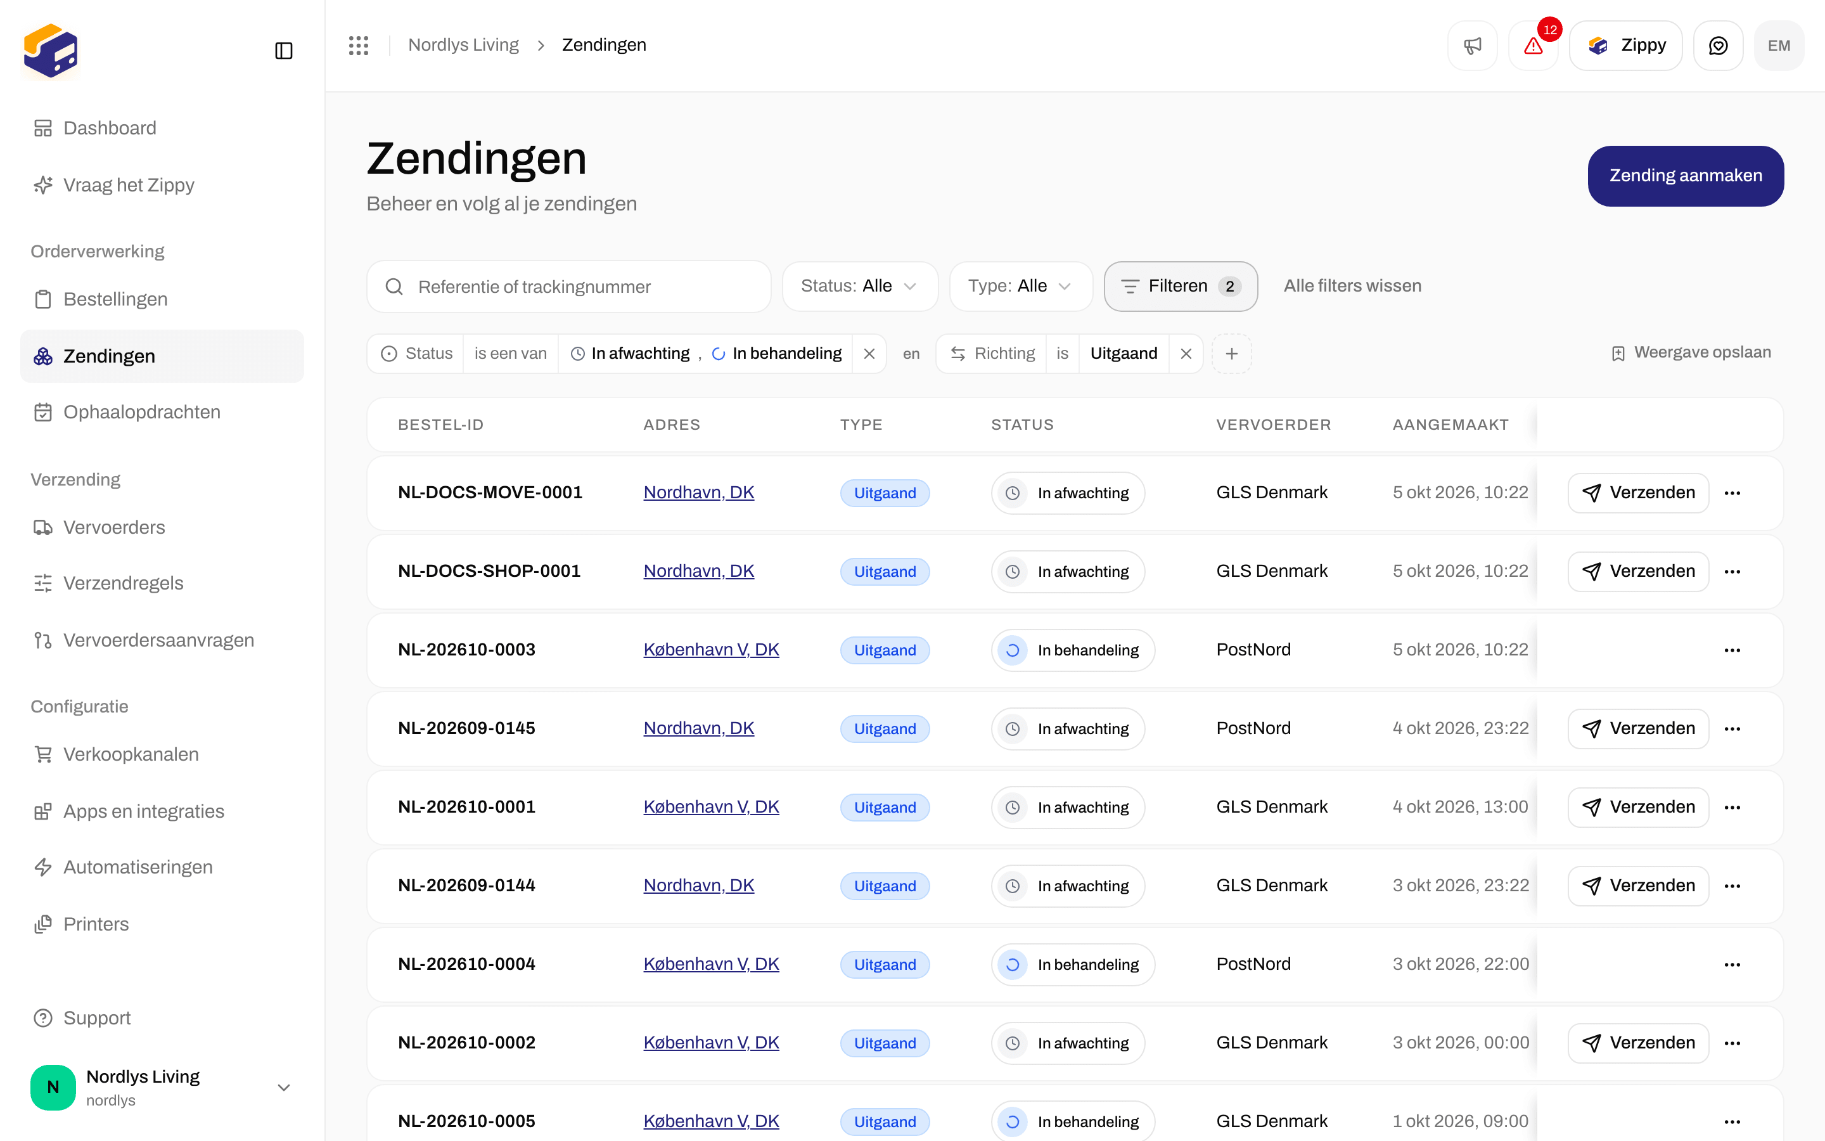Click the Zippy logo in the sidebar
The height and width of the screenshot is (1141, 1825).
click(51, 51)
